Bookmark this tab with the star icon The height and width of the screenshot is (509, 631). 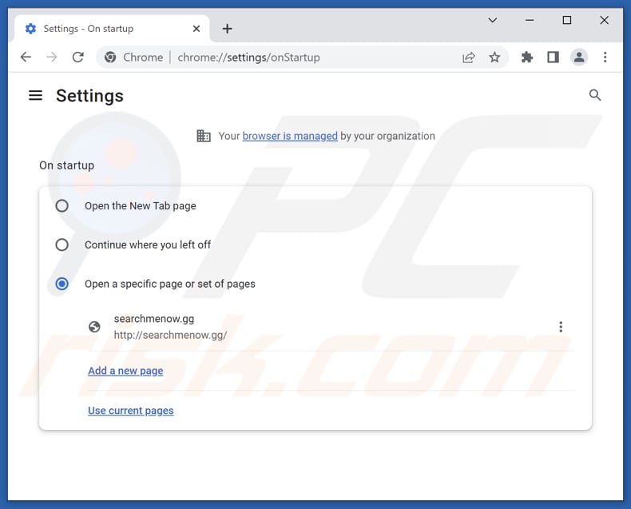pos(494,58)
